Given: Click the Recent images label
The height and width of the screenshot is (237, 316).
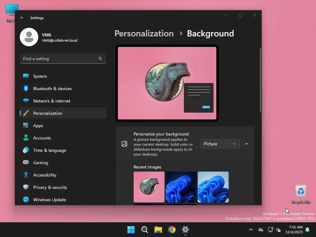Looking at the screenshot, I should click(147, 167).
